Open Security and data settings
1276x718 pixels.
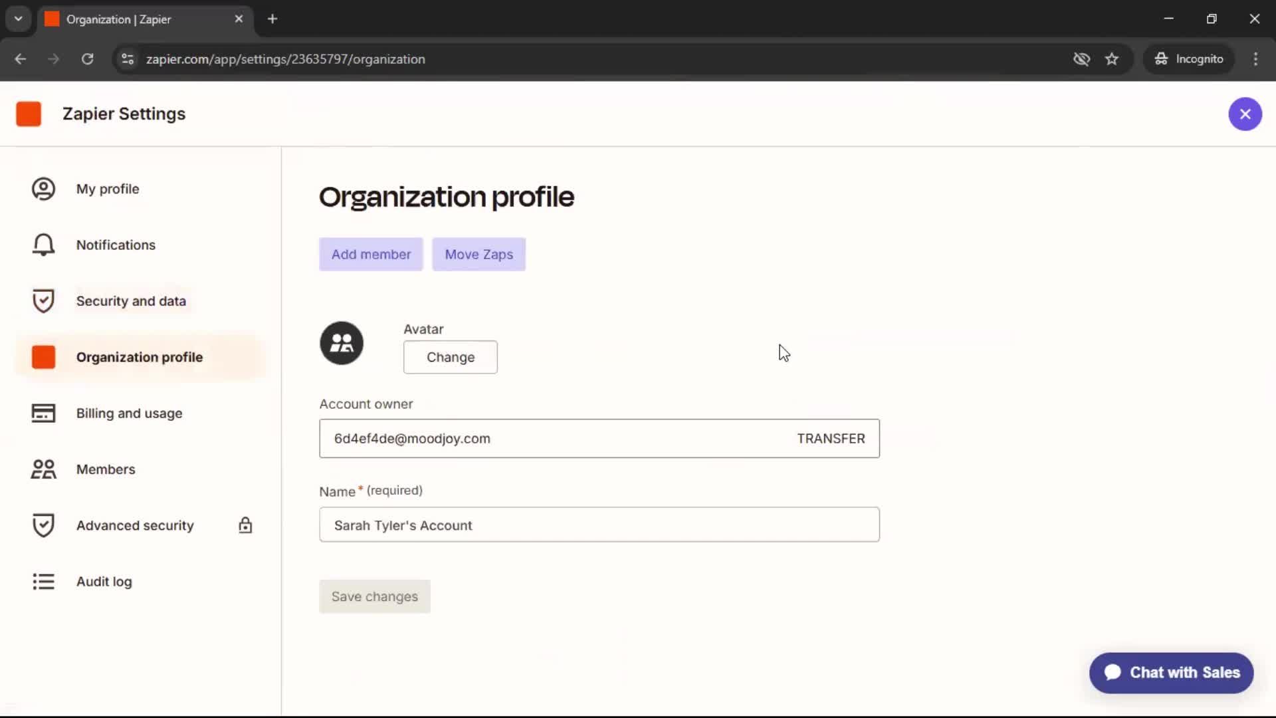(x=141, y=300)
